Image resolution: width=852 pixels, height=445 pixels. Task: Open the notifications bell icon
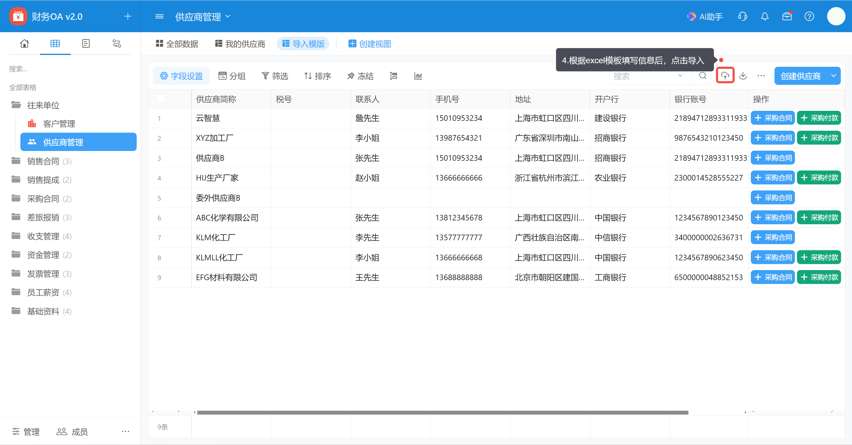(764, 16)
